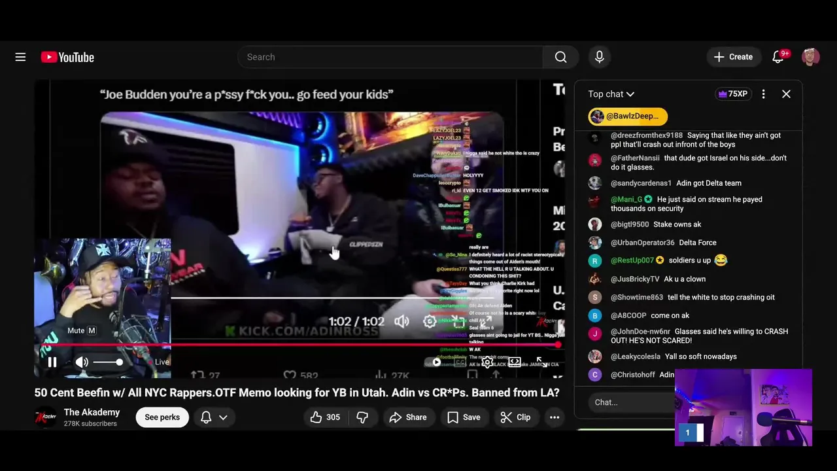Click @A8COOP's blue B avatar

coord(594,316)
